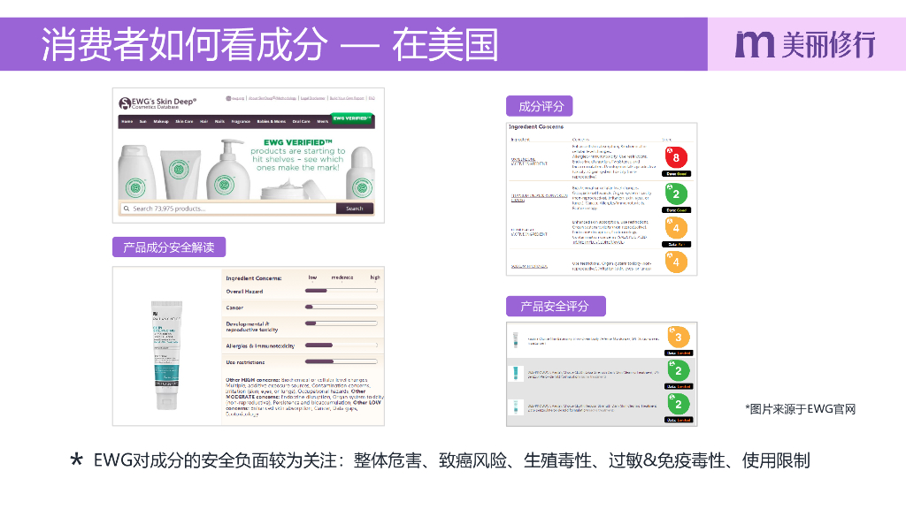Screen dimensions: 906x509
Task: Click the Data Limited label under score 3
Action: point(679,353)
